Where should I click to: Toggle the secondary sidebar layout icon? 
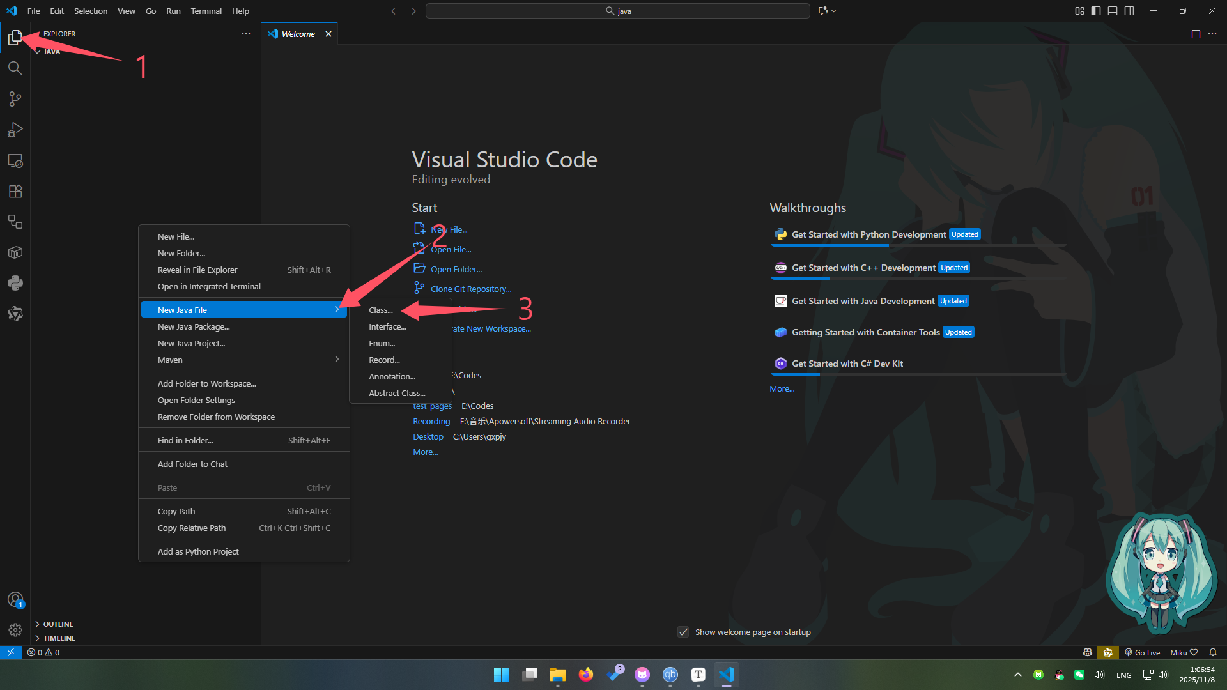click(x=1130, y=11)
